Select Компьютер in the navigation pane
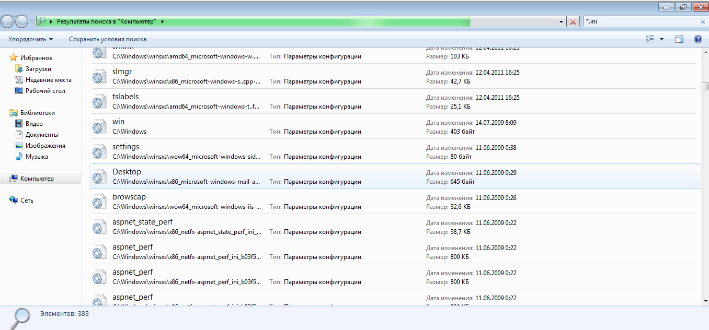Viewport: 709px width, 330px height. 37,179
